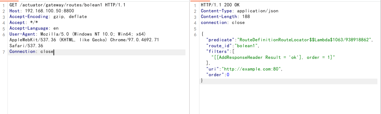Click the "order" key in JSON response
This screenshot has width=381, height=114.
tap(214, 75)
